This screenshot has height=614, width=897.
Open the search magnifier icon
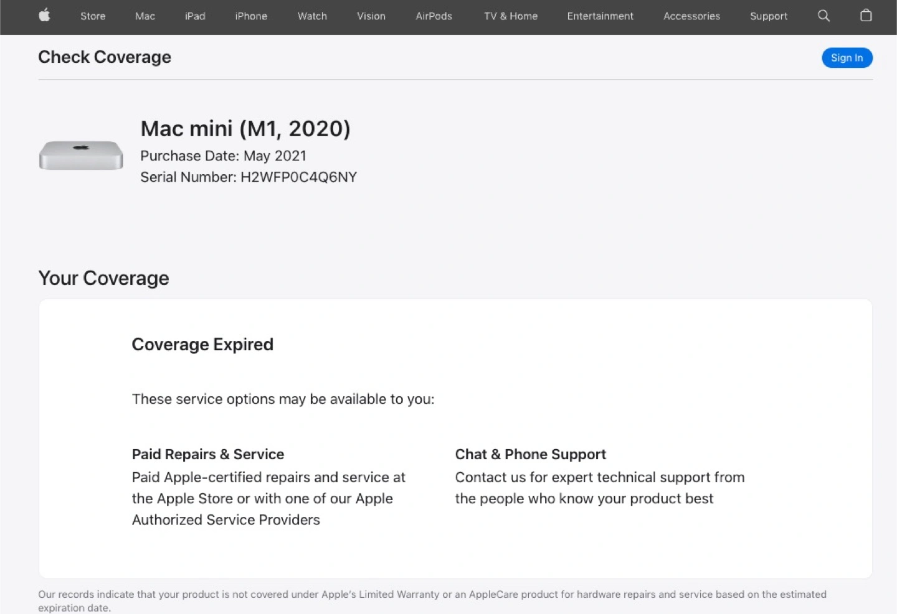pos(823,16)
